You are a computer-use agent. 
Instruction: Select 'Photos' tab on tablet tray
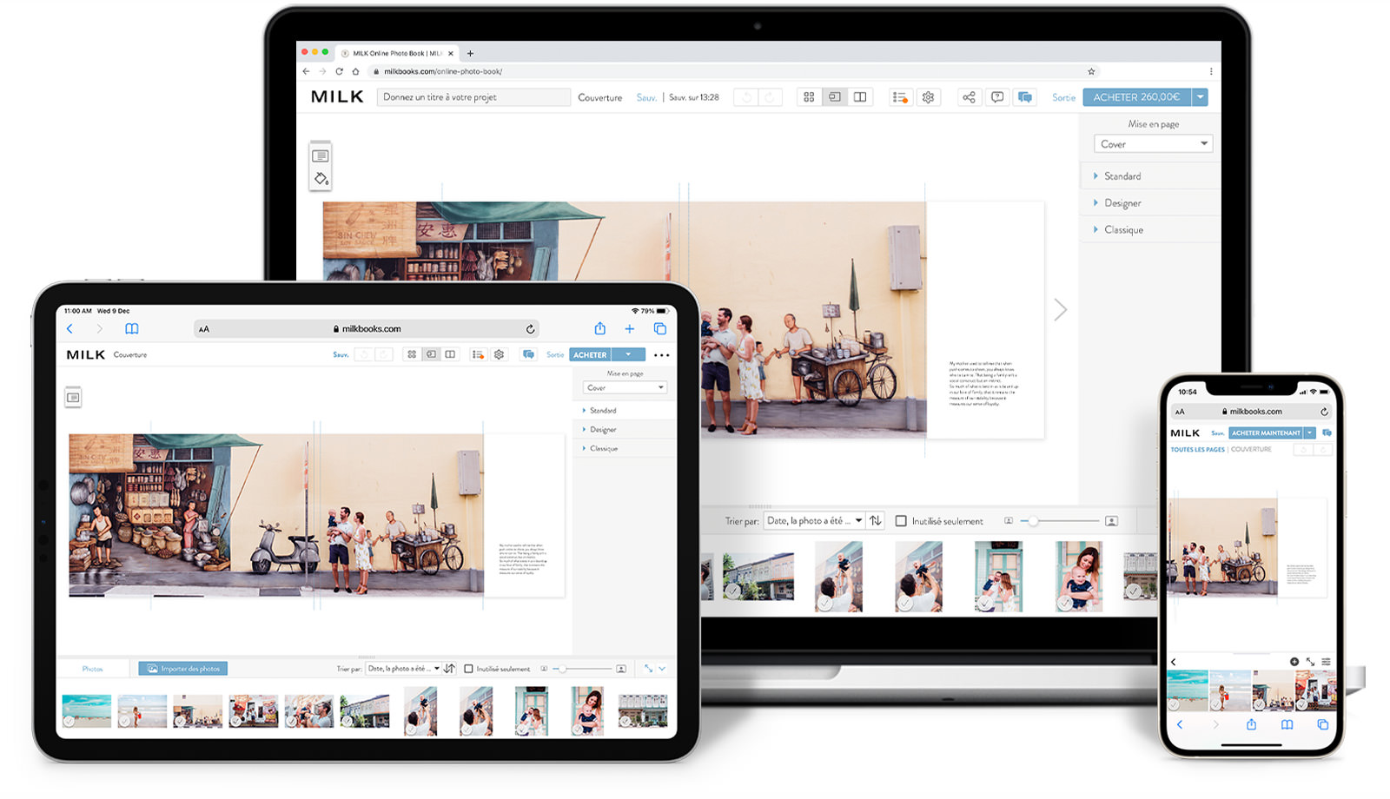click(x=93, y=669)
